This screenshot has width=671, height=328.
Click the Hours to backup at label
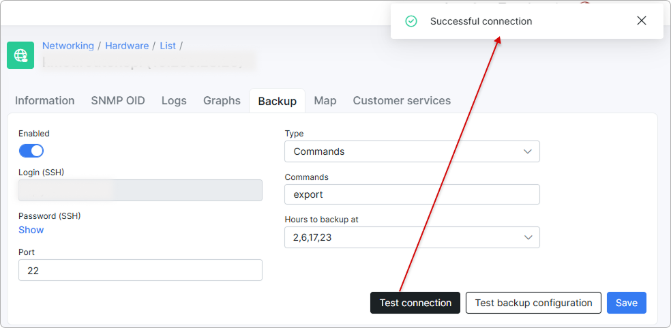click(x=321, y=220)
